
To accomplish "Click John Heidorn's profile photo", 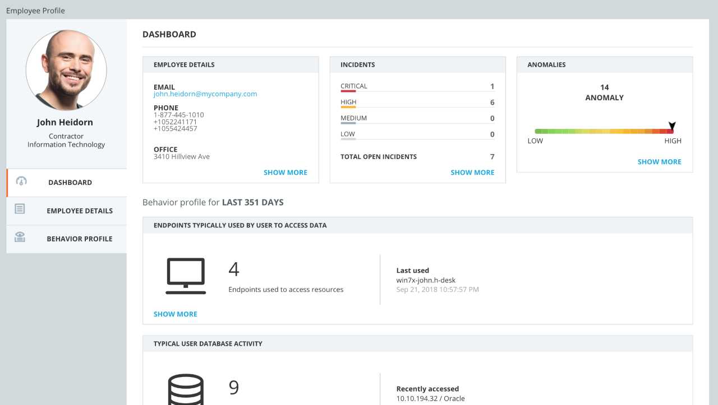I will pyautogui.click(x=66, y=70).
